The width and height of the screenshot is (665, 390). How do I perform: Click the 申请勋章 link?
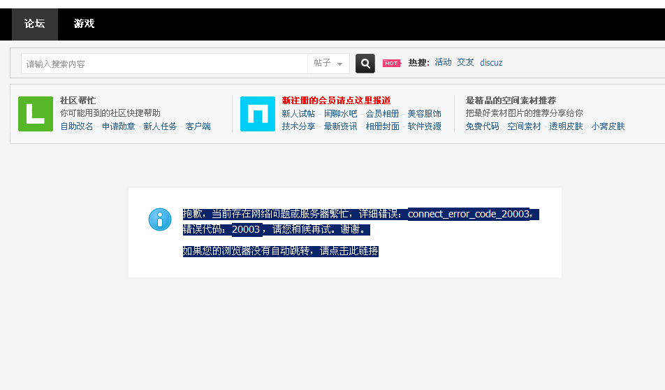tap(119, 127)
